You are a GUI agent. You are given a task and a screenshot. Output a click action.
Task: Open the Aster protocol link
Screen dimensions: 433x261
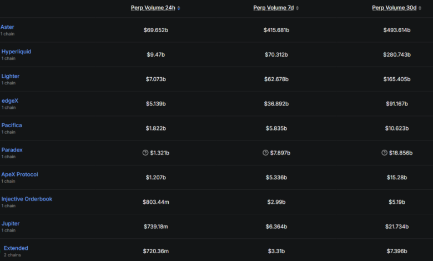point(7,27)
